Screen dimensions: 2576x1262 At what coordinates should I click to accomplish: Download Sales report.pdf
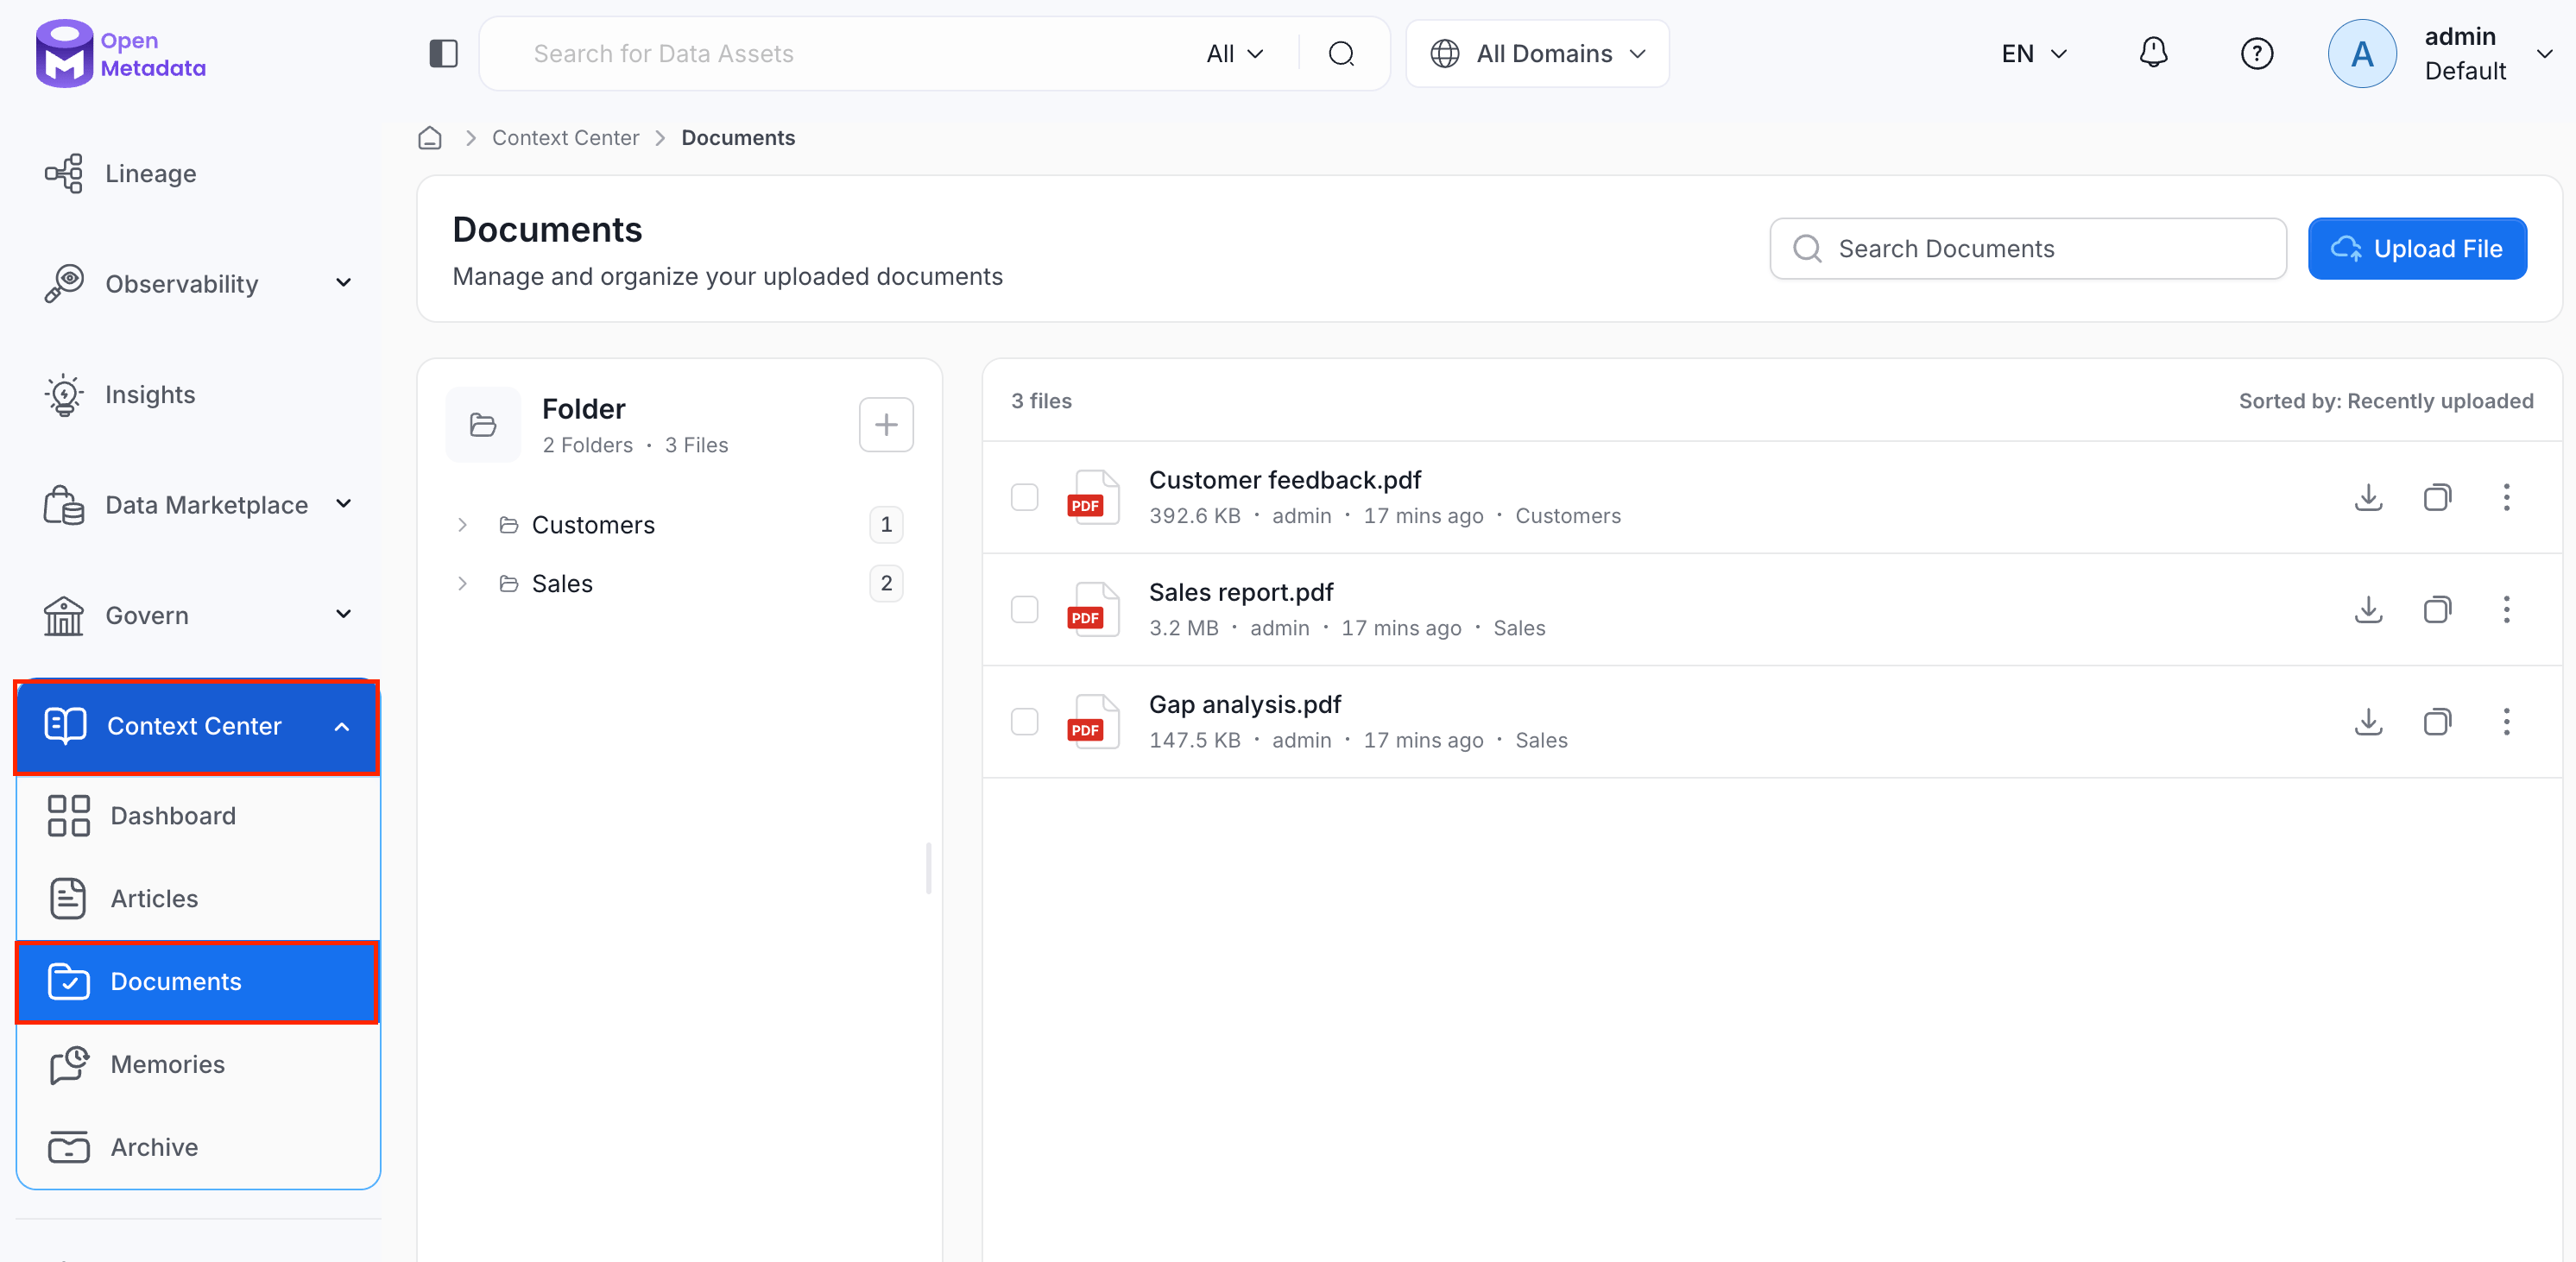2368,609
